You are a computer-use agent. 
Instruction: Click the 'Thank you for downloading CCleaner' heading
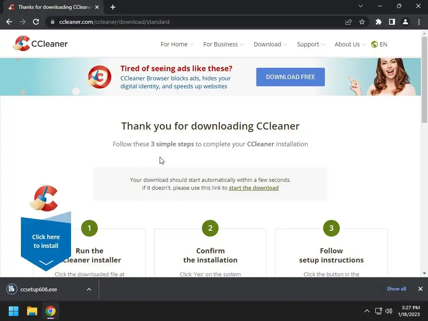coord(210,126)
